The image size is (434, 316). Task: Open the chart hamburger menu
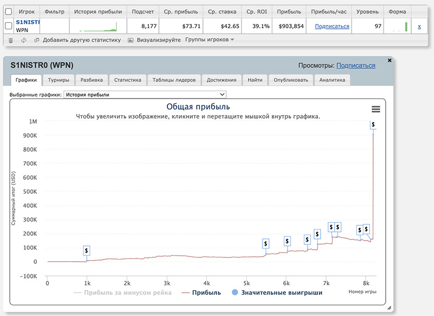tap(376, 109)
